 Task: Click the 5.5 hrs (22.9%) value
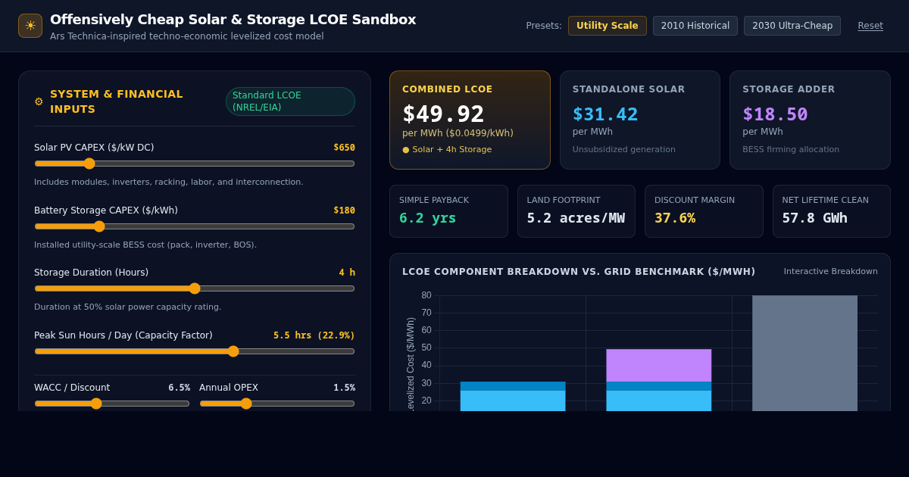pyautogui.click(x=314, y=335)
